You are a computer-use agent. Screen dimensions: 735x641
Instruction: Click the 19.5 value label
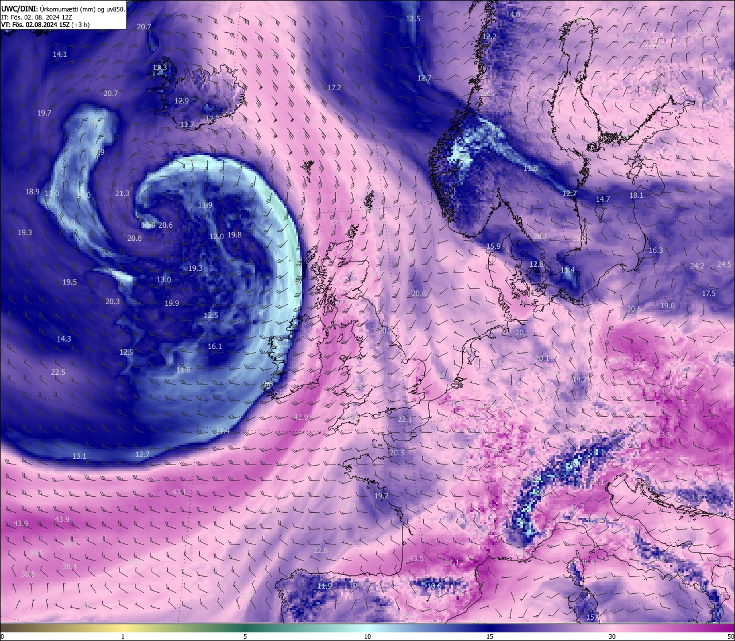[69, 282]
